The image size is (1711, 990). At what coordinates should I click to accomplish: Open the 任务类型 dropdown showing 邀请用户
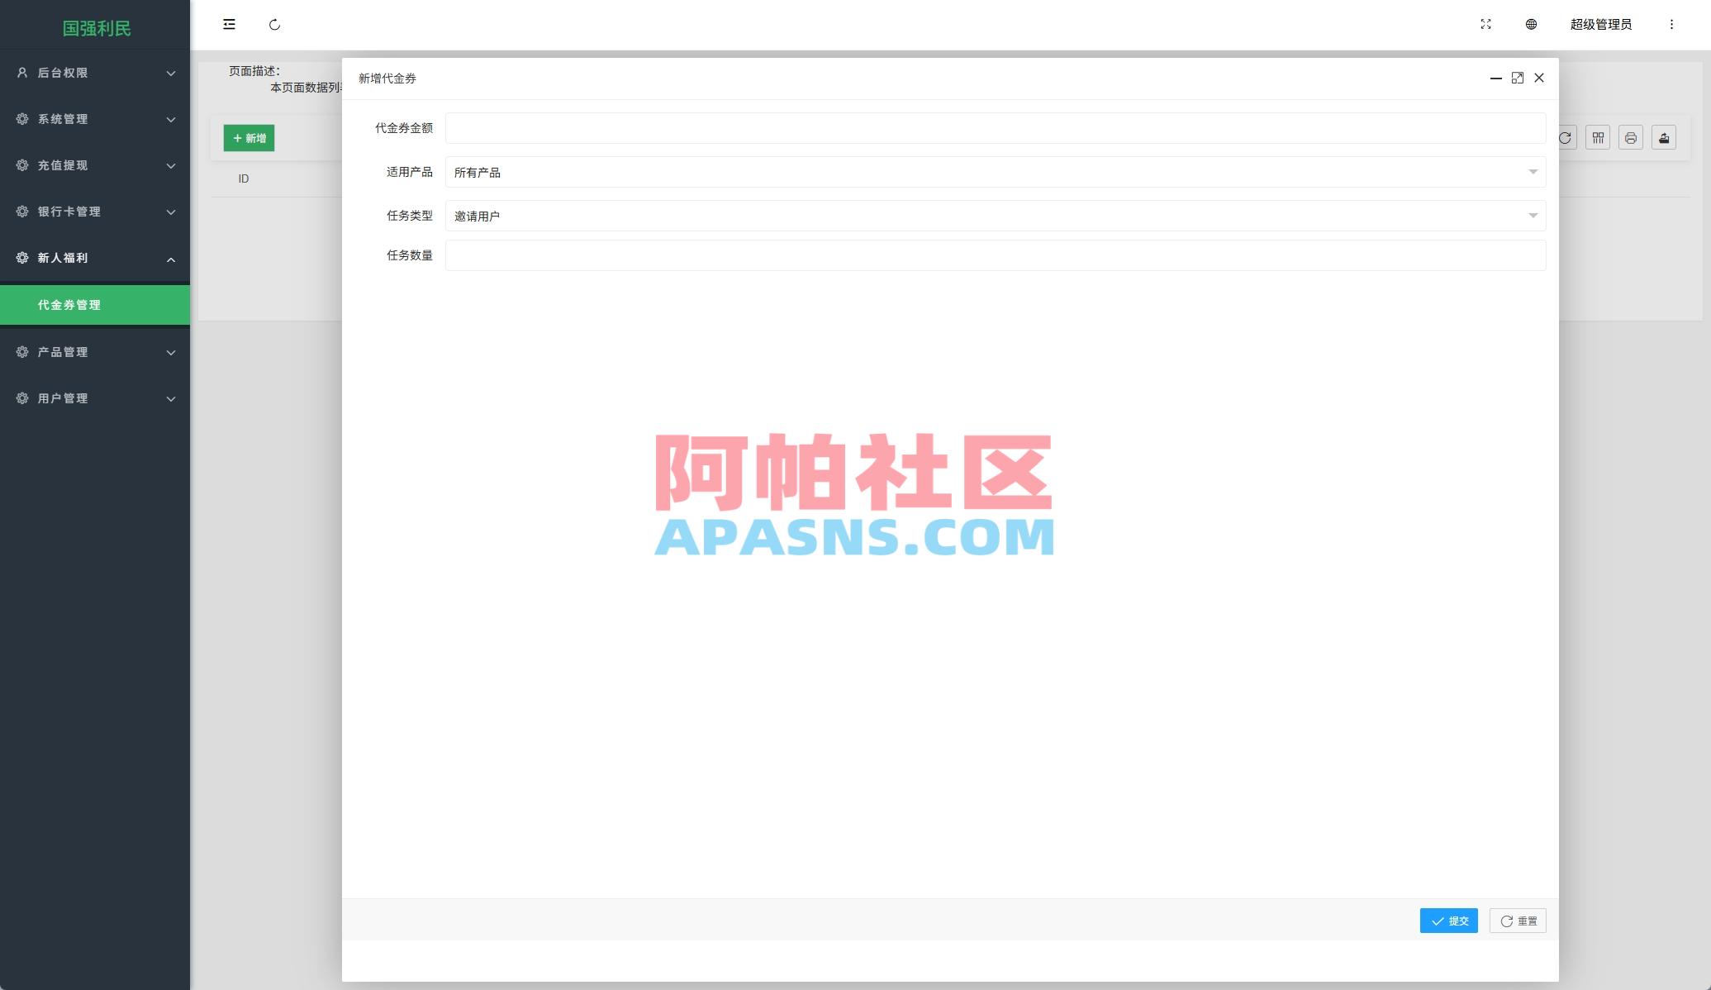point(994,216)
